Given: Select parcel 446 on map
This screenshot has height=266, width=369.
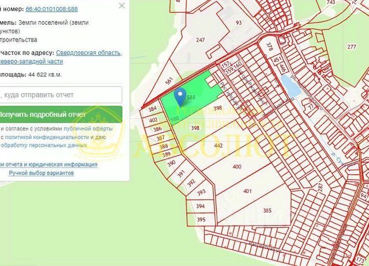Looking at the screenshot, I should click(x=283, y=68).
